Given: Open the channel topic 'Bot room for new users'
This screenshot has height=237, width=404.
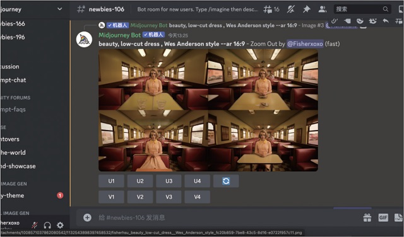Looking at the screenshot, I should [x=198, y=9].
